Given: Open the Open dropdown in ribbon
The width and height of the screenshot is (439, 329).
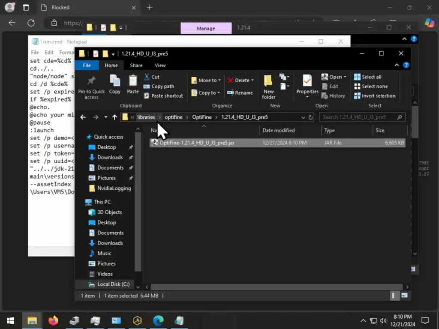Looking at the screenshot, I should coord(334,77).
